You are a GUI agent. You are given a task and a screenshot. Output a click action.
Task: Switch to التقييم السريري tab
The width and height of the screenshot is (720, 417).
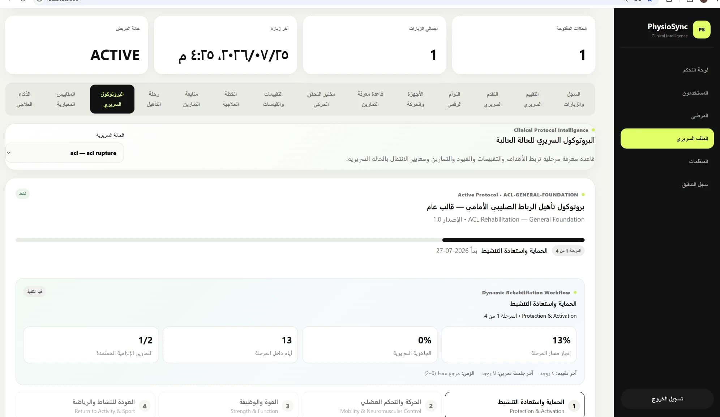(532, 99)
